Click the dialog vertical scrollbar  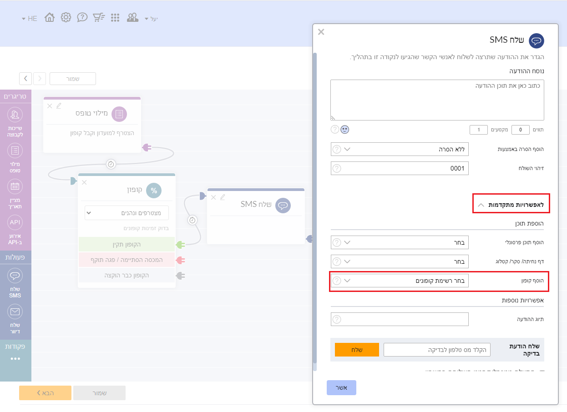pos(314,207)
